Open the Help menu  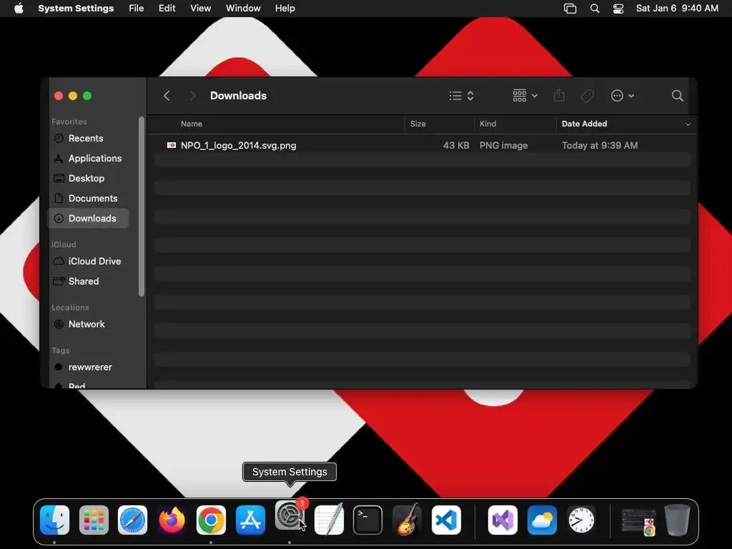[x=285, y=9]
